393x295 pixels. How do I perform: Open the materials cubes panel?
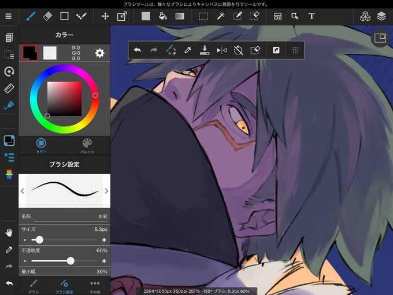click(x=365, y=16)
